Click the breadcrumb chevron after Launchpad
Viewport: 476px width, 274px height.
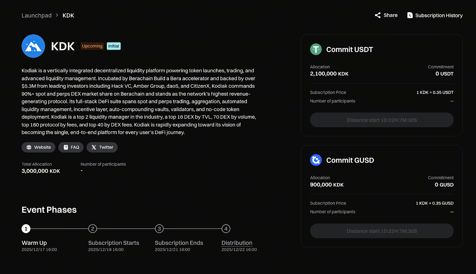click(x=57, y=15)
